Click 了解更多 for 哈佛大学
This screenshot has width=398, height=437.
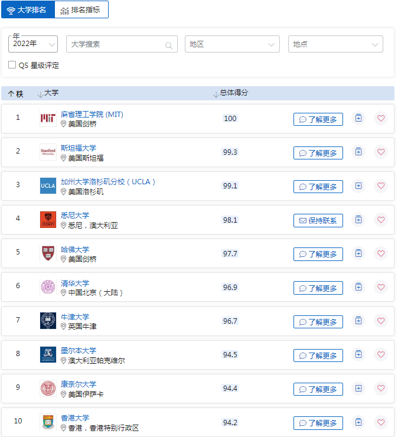[x=318, y=254]
